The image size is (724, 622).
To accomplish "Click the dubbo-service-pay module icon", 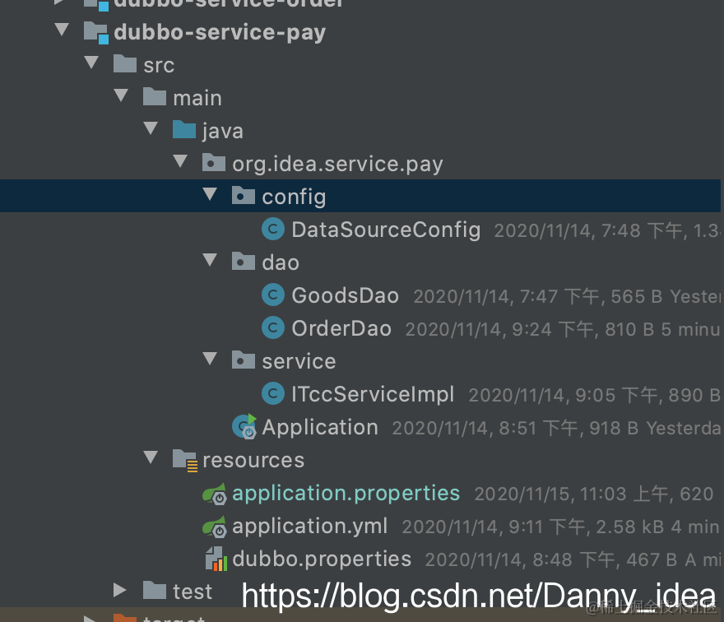I will click(x=96, y=33).
